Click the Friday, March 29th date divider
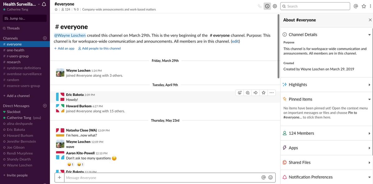 (165, 61)
